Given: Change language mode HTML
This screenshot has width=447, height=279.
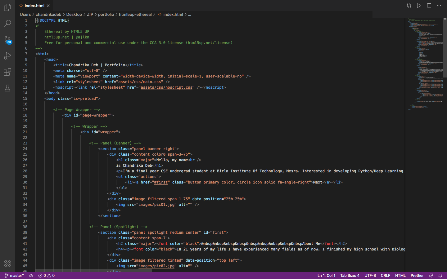Looking at the screenshot, I should 400,276.
